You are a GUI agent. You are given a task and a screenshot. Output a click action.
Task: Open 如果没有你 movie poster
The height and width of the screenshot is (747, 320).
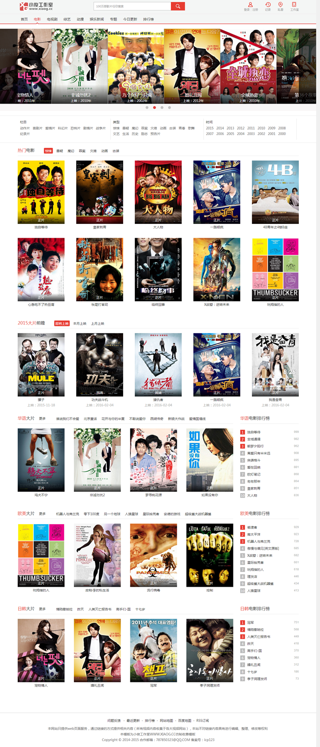pyautogui.click(x=210, y=460)
